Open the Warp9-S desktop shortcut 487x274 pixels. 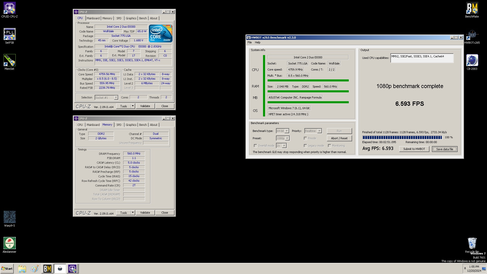(x=9, y=219)
